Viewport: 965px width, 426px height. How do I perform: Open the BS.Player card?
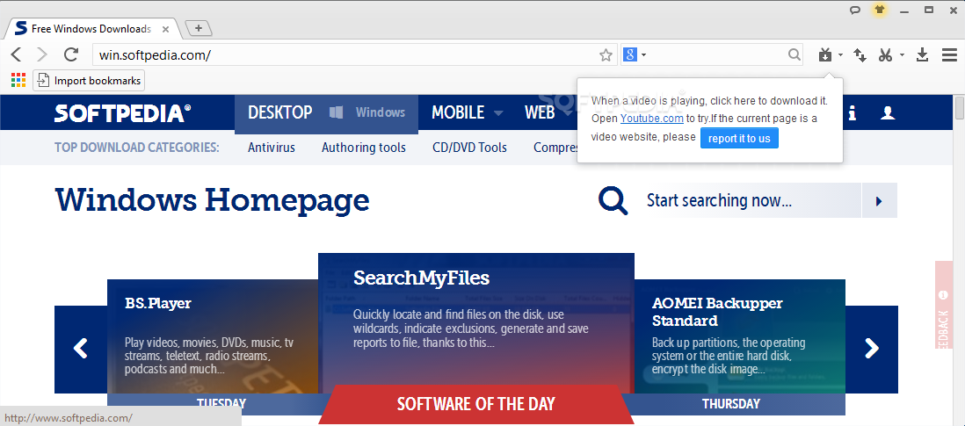pos(213,337)
